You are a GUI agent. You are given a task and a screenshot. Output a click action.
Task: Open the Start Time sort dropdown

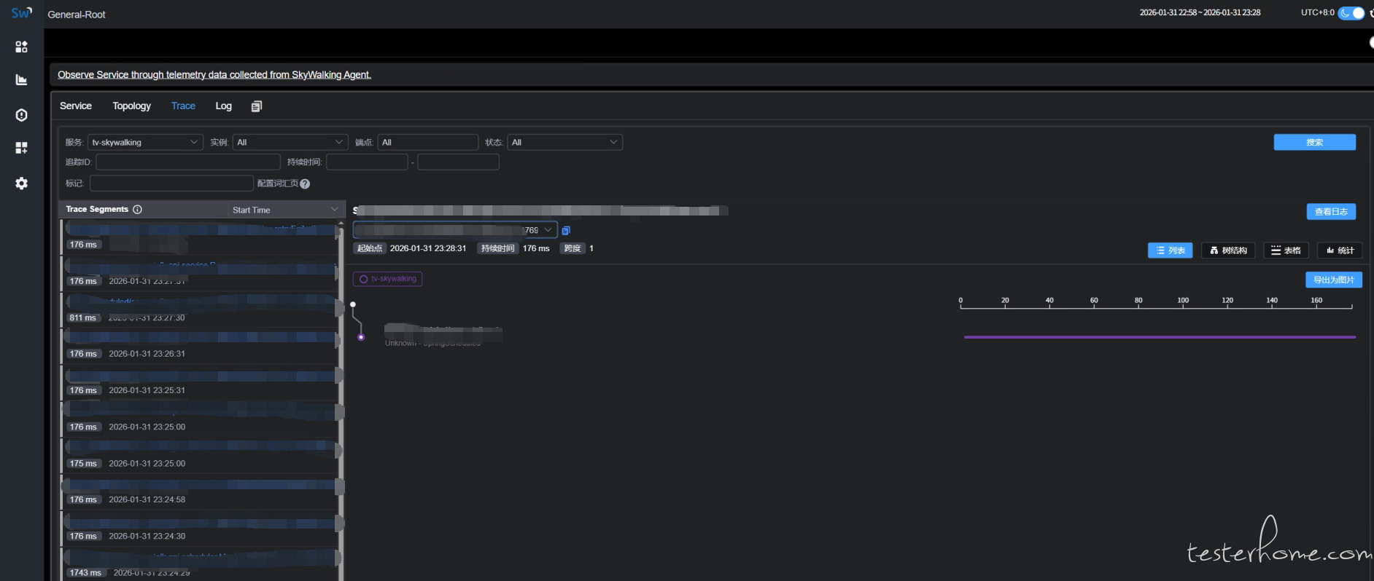click(284, 210)
